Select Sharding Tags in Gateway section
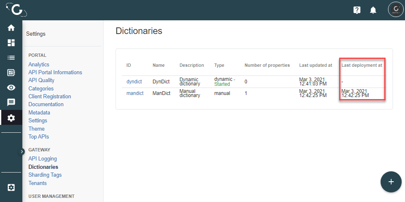 tap(45, 175)
